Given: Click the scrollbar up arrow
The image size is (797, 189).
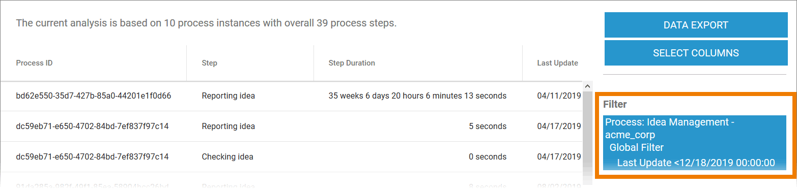Looking at the screenshot, I should coord(587,86).
